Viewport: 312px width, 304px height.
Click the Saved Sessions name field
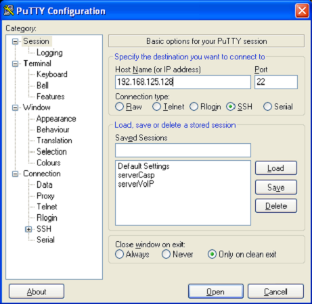tap(183, 150)
